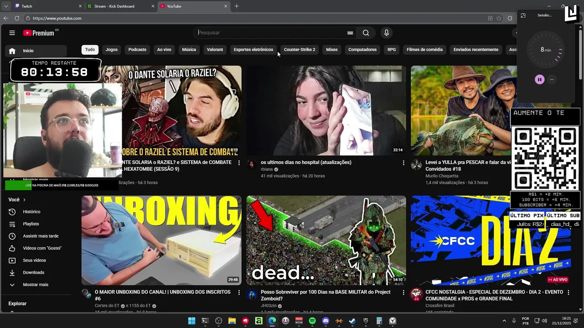Switch to Stream - Kick Dashboard tab
The image size is (584, 328).
coord(121,6)
